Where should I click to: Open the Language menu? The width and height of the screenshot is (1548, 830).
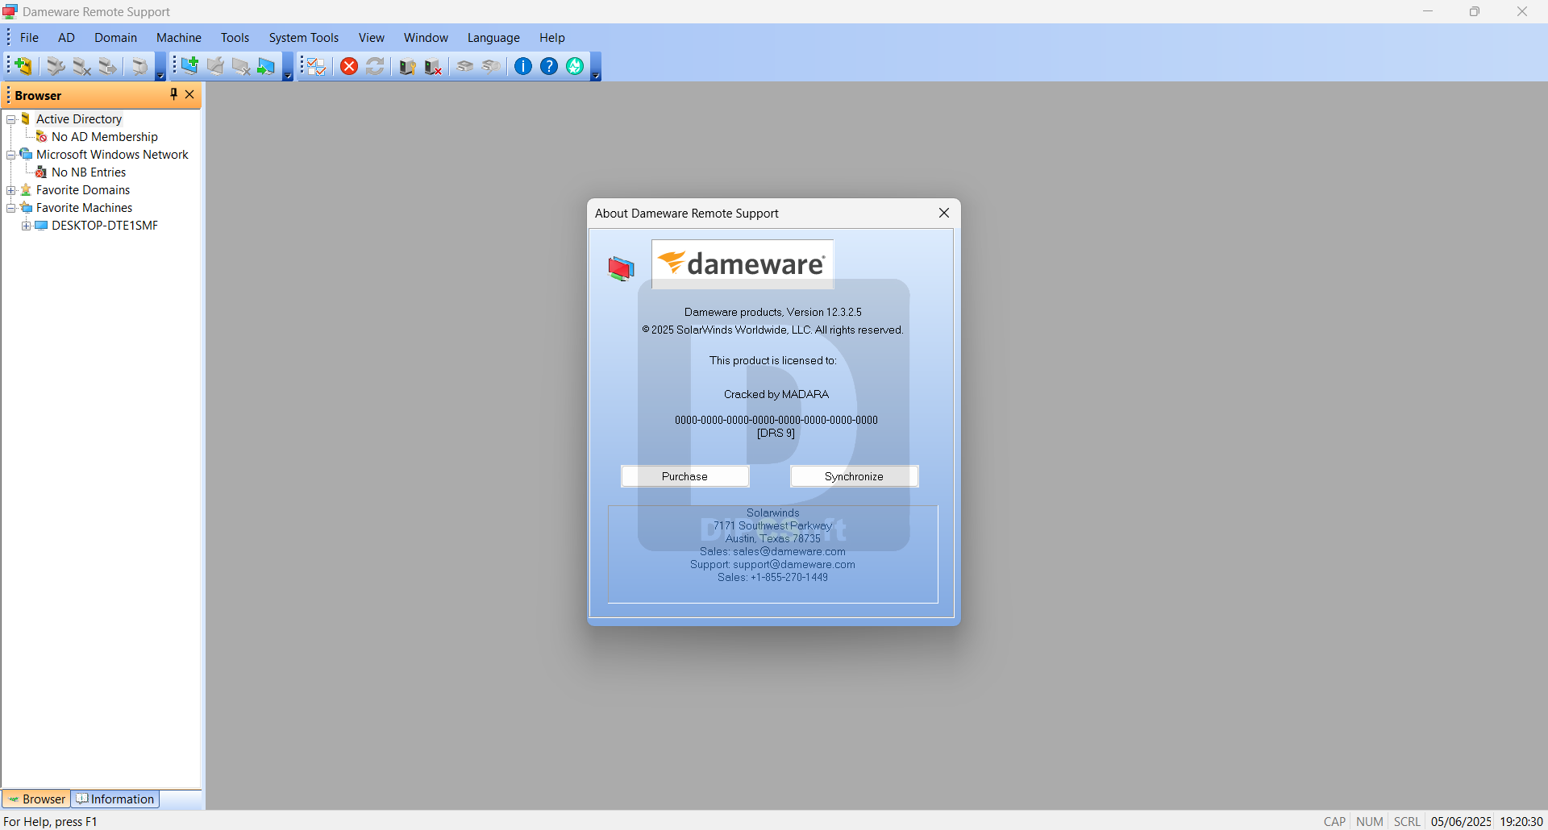coord(493,38)
